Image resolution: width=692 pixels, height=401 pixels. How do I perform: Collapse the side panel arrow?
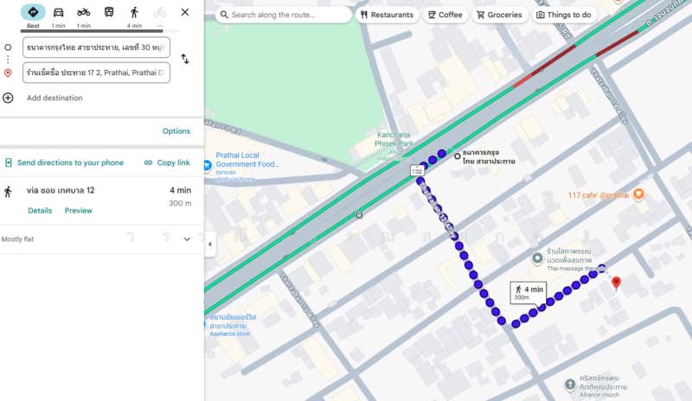(x=210, y=244)
